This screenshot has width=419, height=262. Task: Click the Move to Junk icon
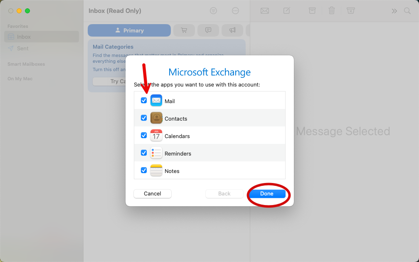point(350,11)
